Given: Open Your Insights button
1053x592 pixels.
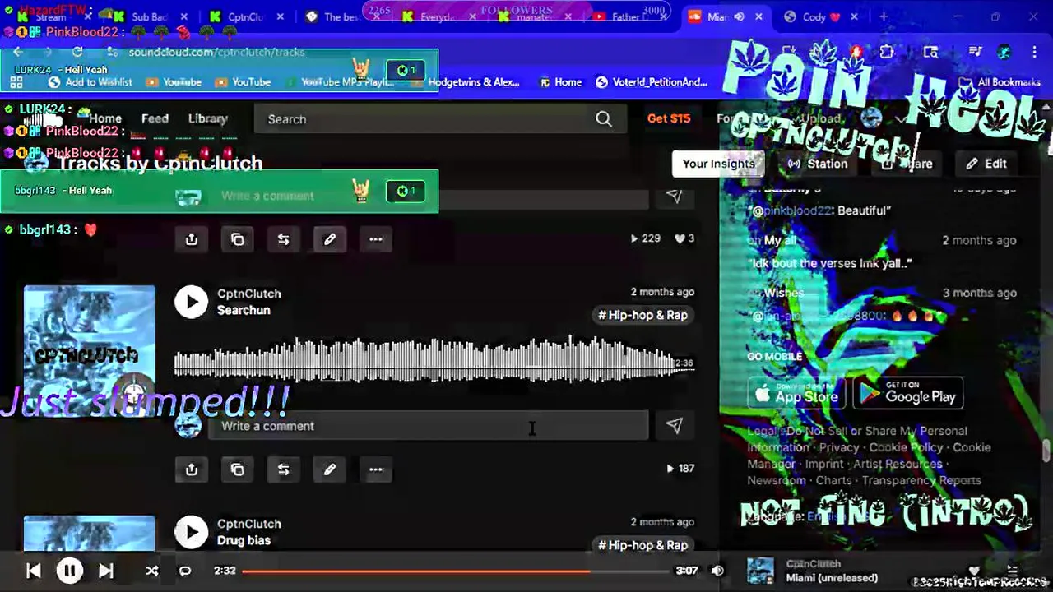Looking at the screenshot, I should (718, 164).
